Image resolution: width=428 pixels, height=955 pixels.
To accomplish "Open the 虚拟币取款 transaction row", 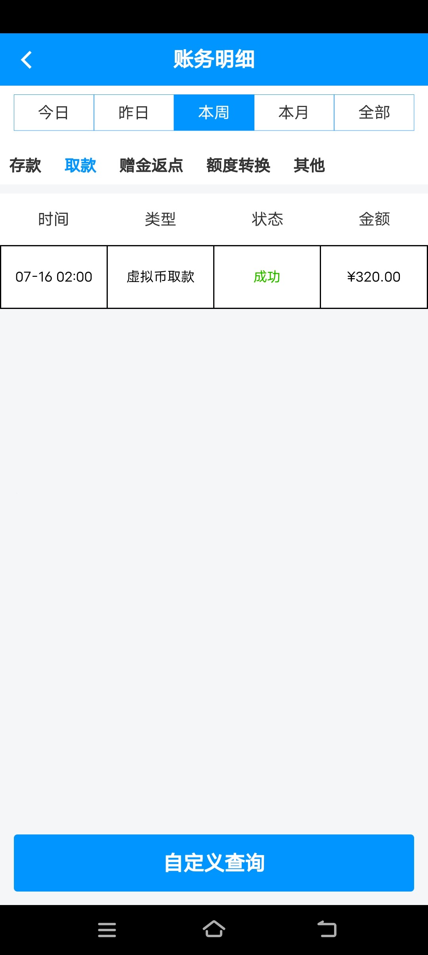I will (x=160, y=277).
